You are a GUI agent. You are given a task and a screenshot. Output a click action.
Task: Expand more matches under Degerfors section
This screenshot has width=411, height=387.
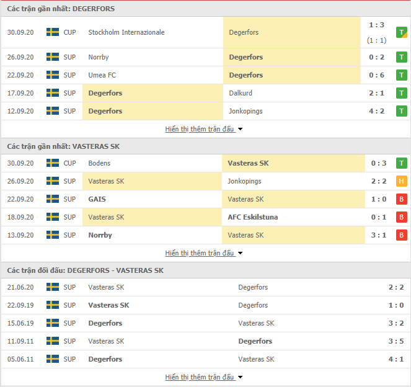tap(204, 129)
